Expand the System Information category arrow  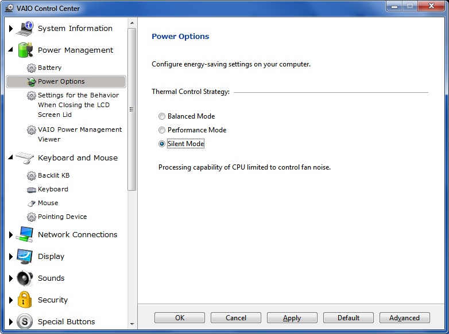tap(11, 29)
